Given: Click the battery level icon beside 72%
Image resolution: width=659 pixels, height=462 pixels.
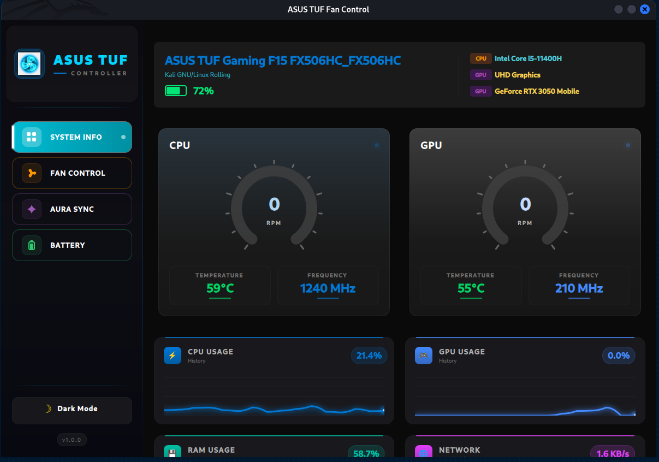Looking at the screenshot, I should coord(176,91).
